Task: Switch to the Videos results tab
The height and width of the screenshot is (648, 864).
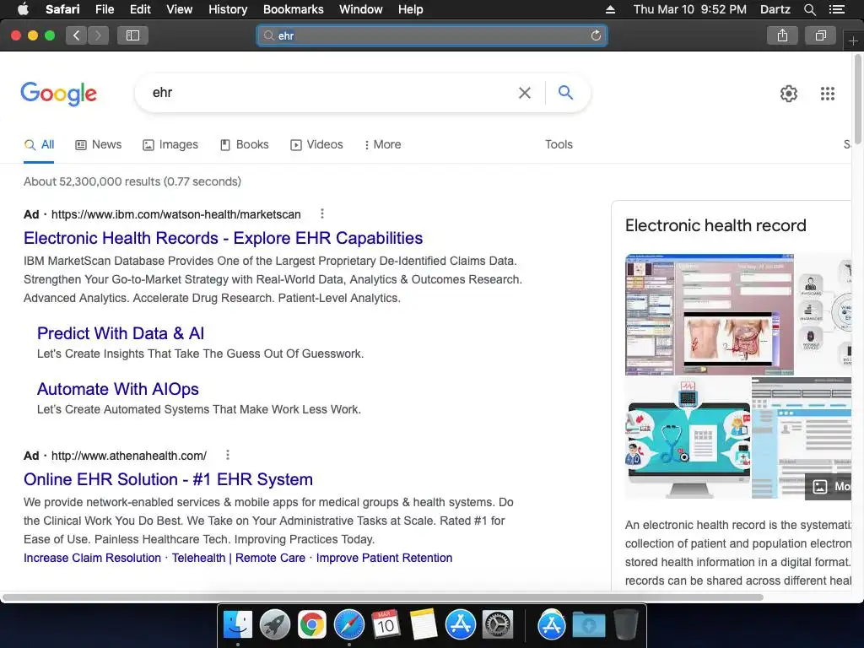Action: [316, 144]
